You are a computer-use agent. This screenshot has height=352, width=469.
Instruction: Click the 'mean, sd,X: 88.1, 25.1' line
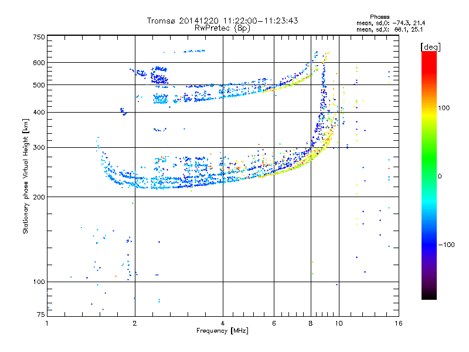[x=389, y=29]
